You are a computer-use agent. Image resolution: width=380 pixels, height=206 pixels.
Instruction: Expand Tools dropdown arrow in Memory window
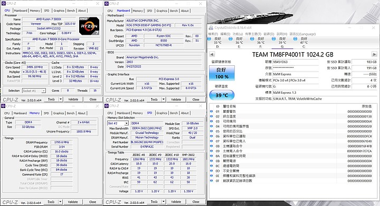coord(60,202)
